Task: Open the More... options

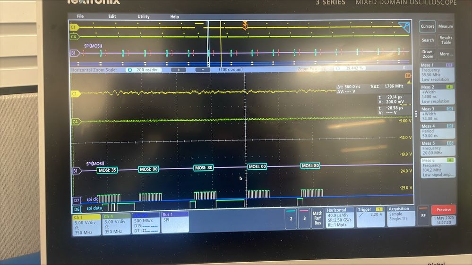Action: (446, 54)
